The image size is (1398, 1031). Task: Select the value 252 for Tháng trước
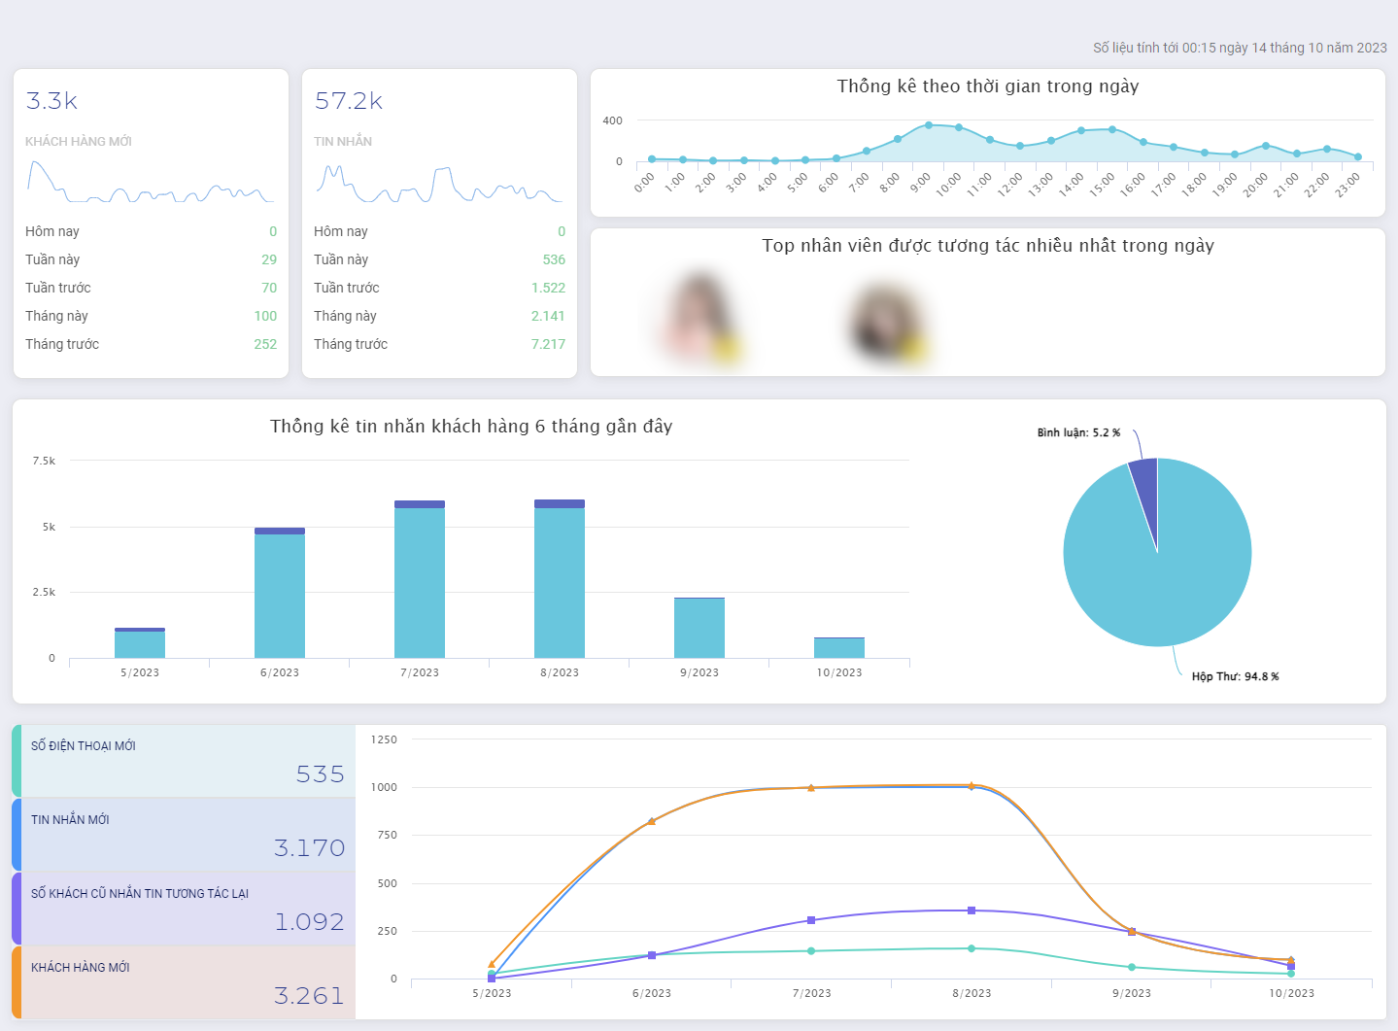265,344
